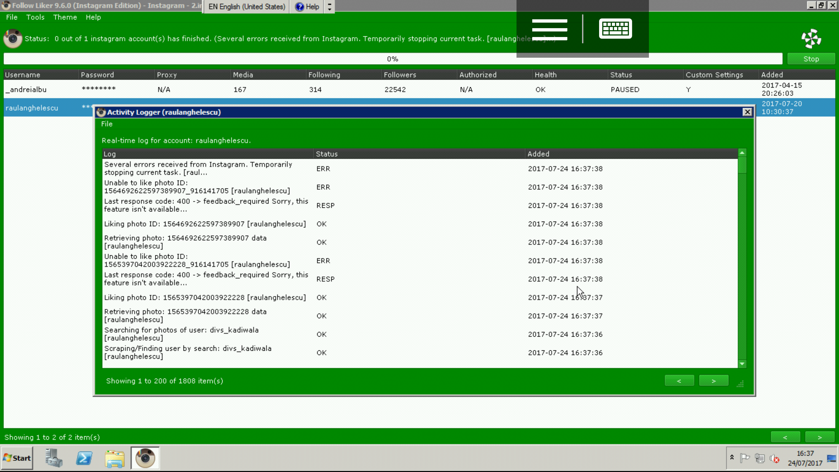Open Action Center flag tray icon
This screenshot has height=472, width=839.
(x=745, y=458)
